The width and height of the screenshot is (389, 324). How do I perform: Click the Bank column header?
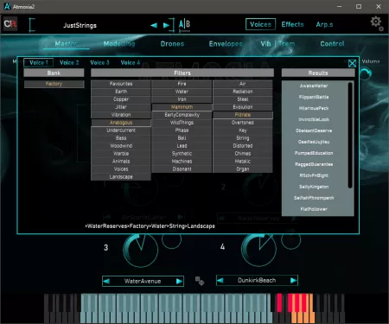(x=54, y=73)
